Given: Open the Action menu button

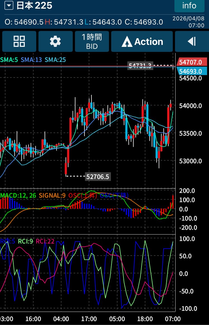Looking at the screenshot, I should click(142, 41).
